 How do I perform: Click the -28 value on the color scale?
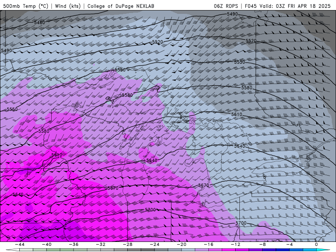128,244
